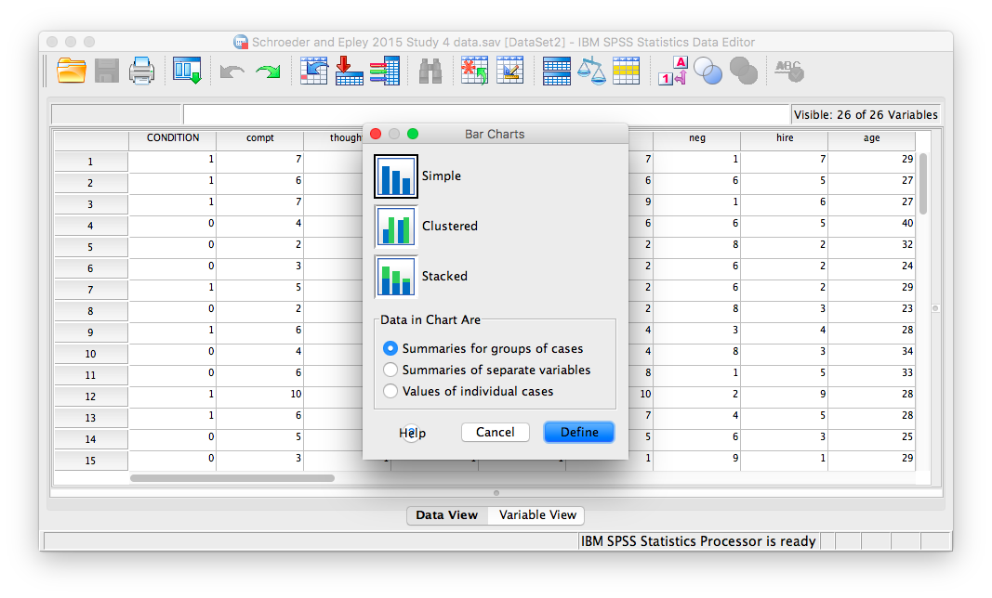Click the Cancel button
Viewport: 992px width, 598px height.
[x=495, y=432]
